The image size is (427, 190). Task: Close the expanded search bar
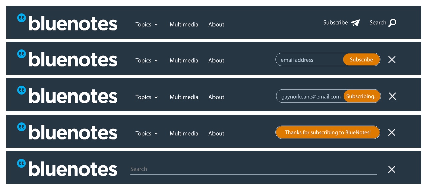[392, 169]
